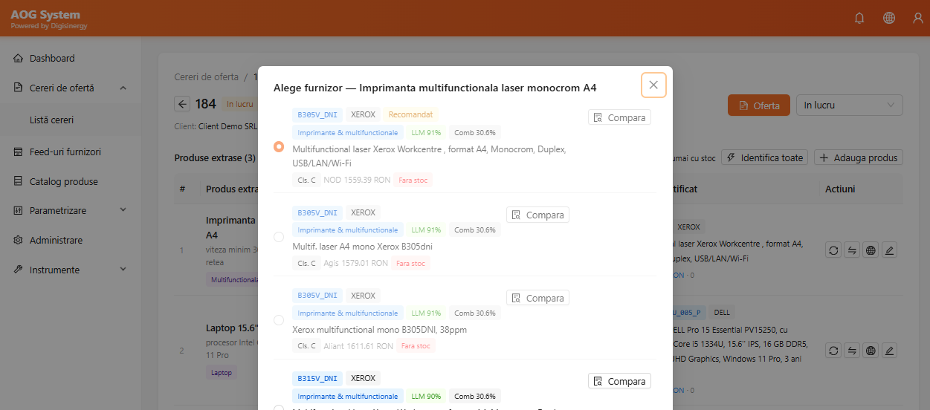Screen dimensions: 930x410
Task: Click swap arrows icon in the Dell laptop row
Action: (x=852, y=350)
